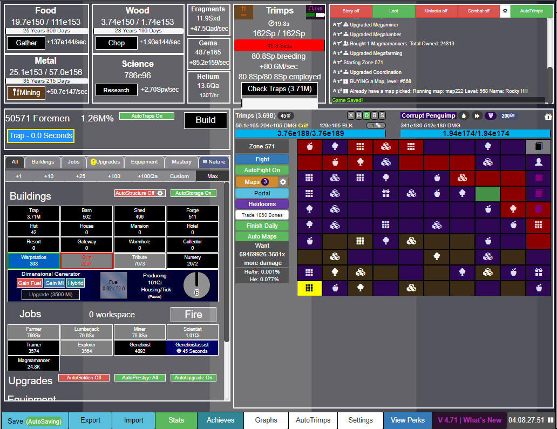Select the H formation

click(x=359, y=115)
